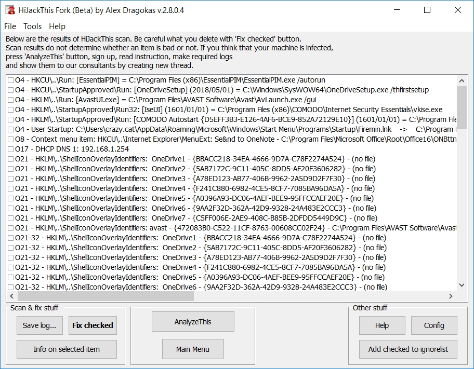This screenshot has height=369, width=474.
Task: Check the IseUI Run32 entry checkbox
Action: (x=10, y=110)
